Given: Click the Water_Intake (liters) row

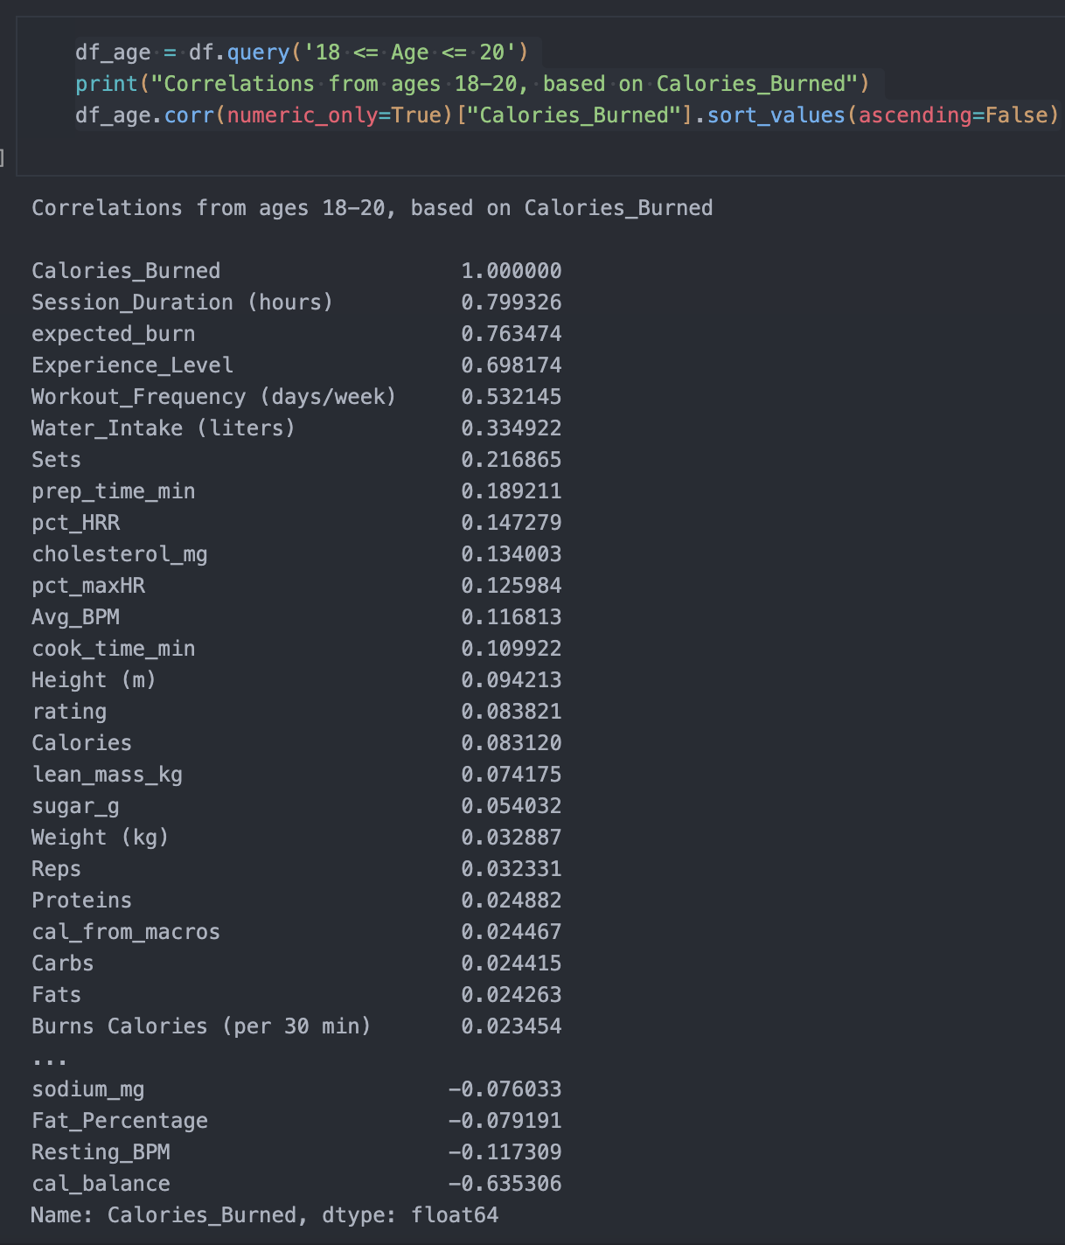Looking at the screenshot, I should point(164,428).
